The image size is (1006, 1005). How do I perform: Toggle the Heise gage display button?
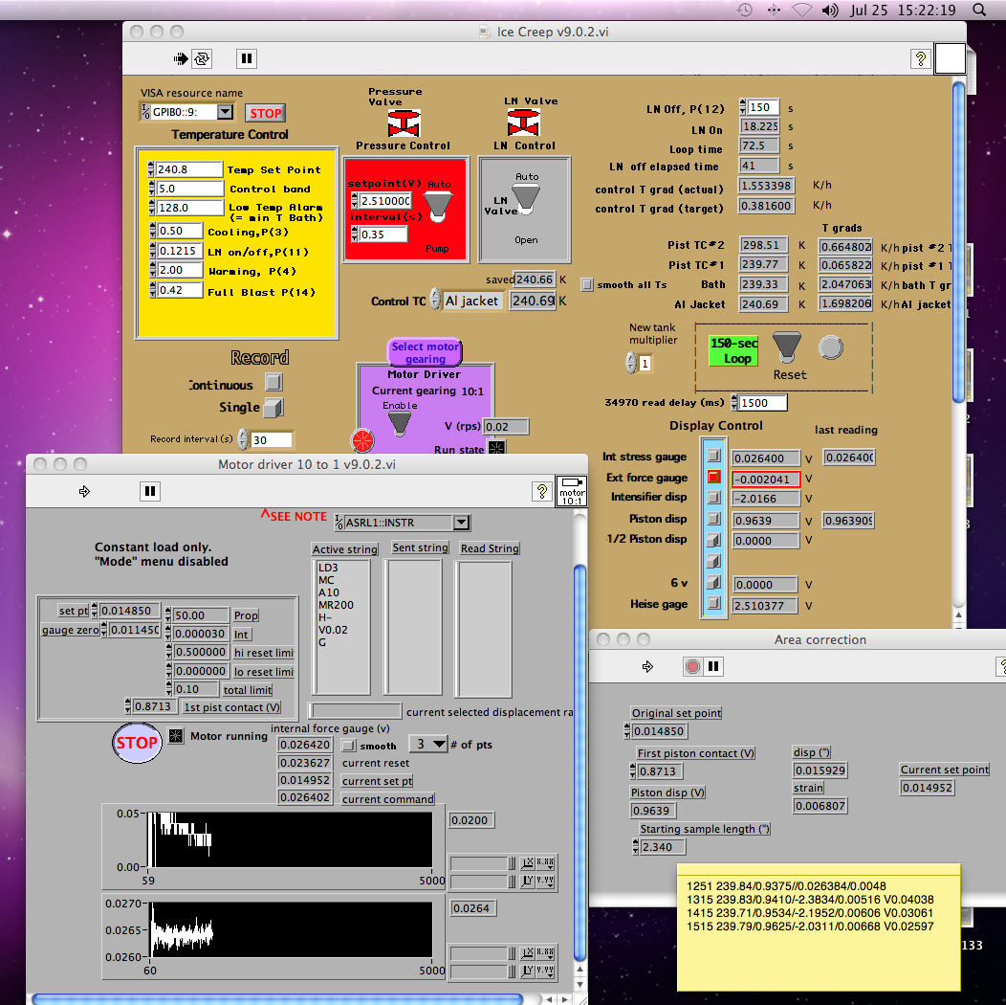click(712, 604)
